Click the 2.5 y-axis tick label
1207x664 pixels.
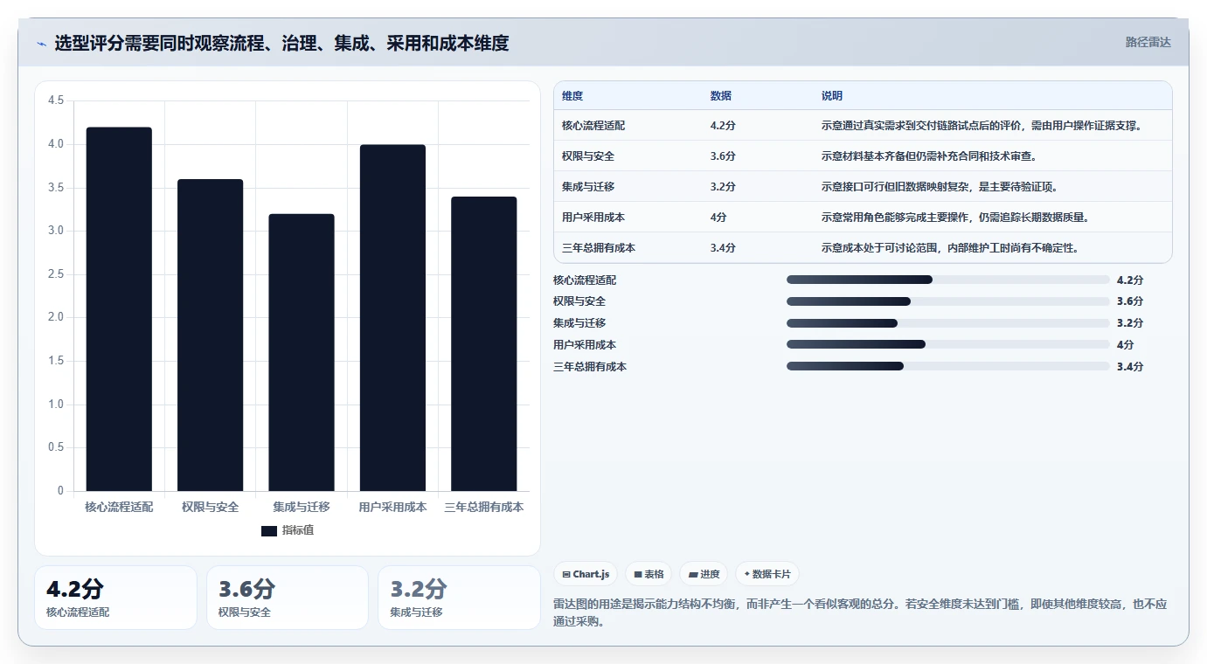tap(56, 274)
